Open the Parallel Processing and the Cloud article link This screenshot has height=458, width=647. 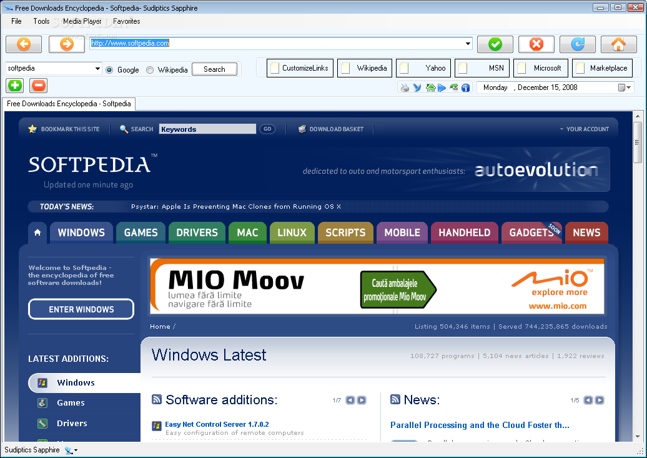[480, 425]
